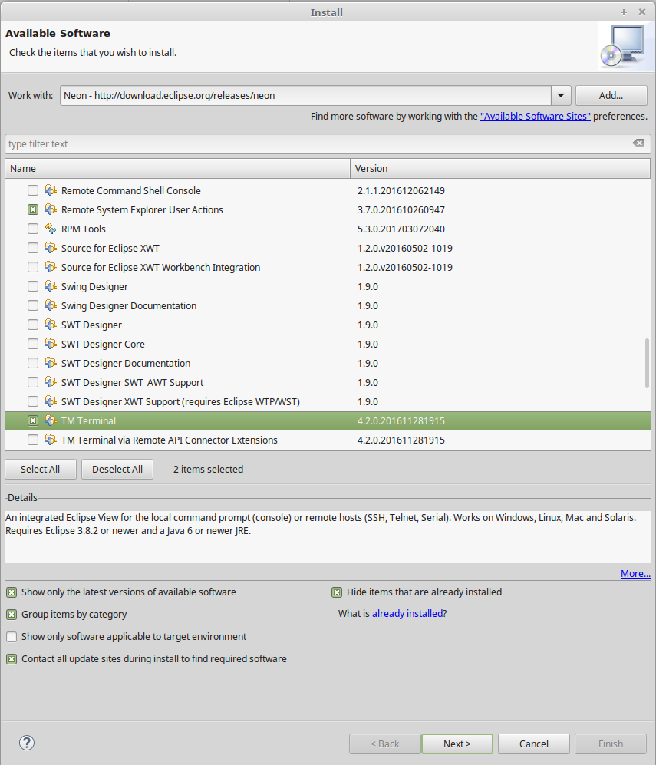Click icon of TM Terminal via Remote API Connector Extensions
This screenshot has width=656, height=765.
[x=51, y=440]
